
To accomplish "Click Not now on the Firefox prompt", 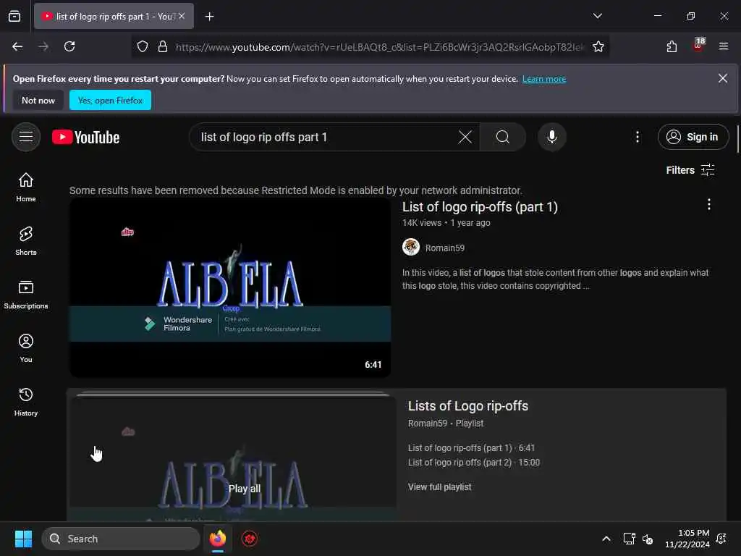I will [38, 100].
